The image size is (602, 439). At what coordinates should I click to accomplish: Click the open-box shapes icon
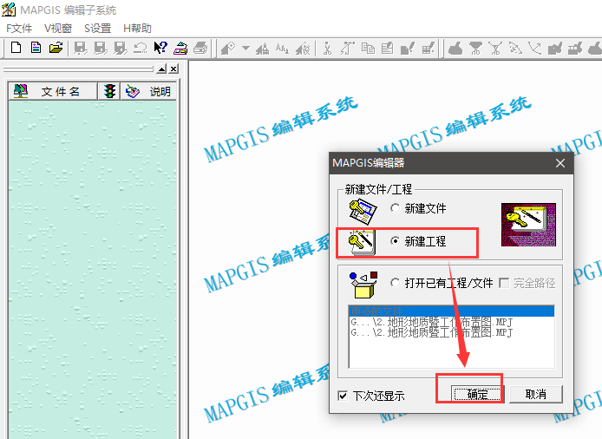[x=363, y=285]
